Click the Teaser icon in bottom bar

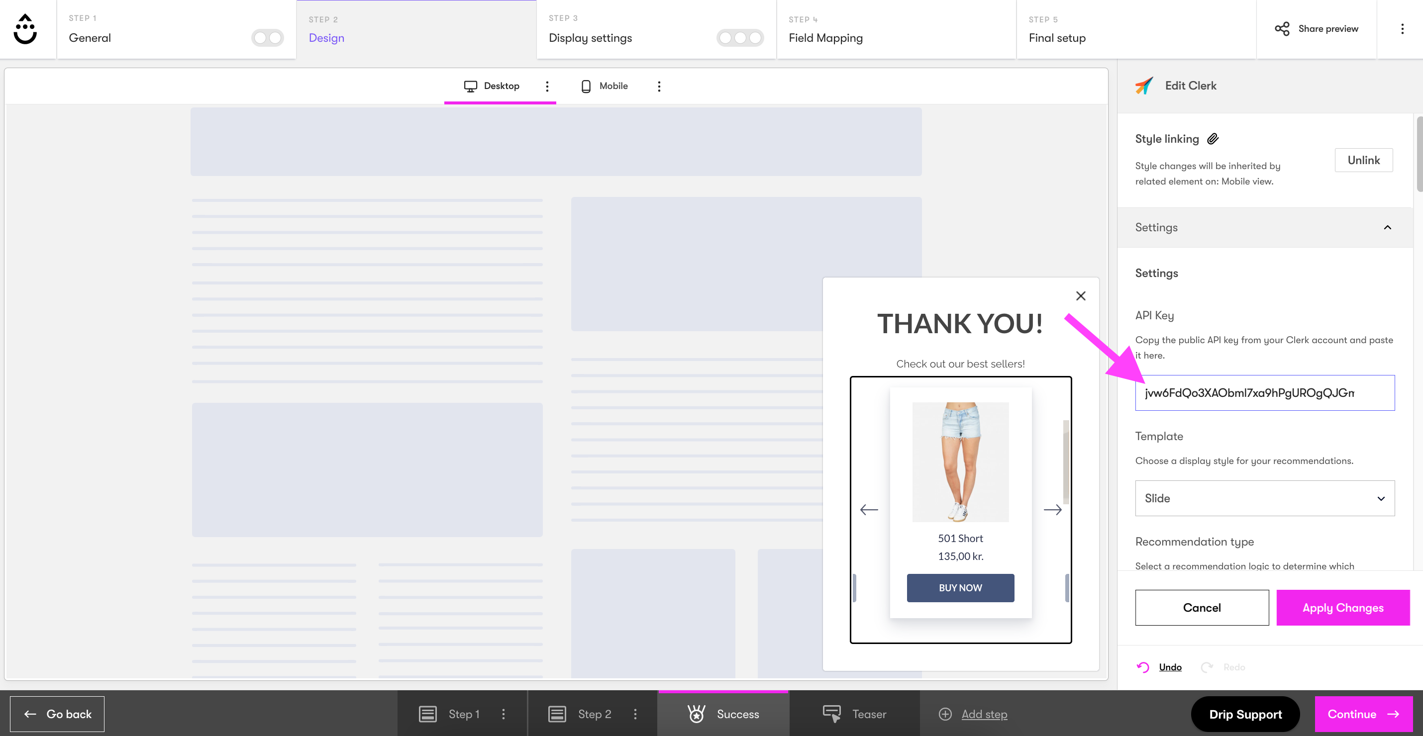coord(832,713)
